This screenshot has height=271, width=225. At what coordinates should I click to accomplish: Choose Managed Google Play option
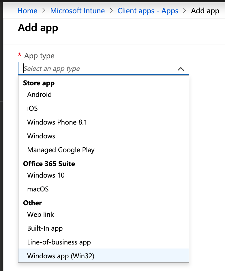[104, 150]
